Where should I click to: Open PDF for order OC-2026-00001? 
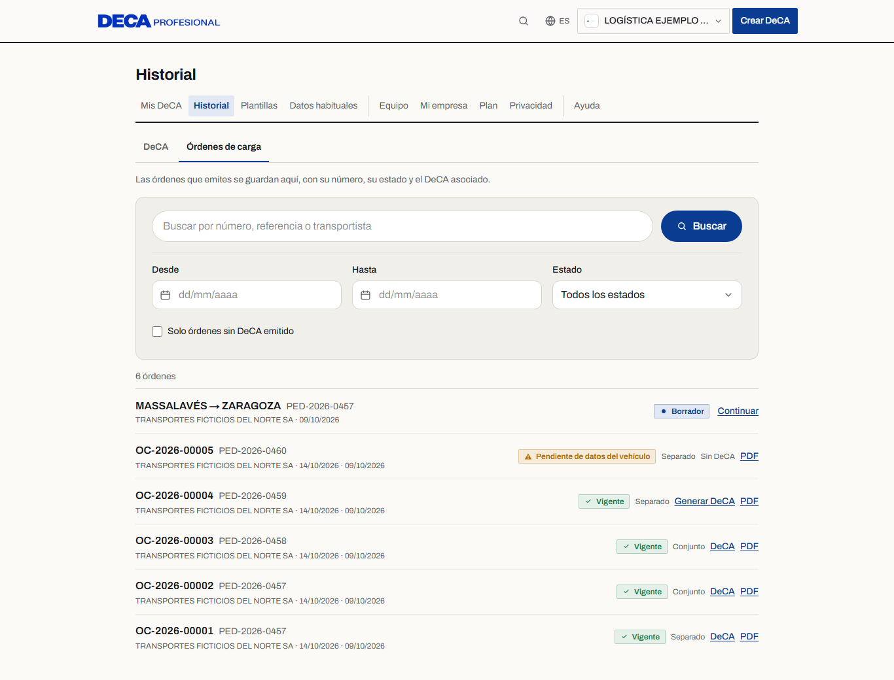coord(749,637)
